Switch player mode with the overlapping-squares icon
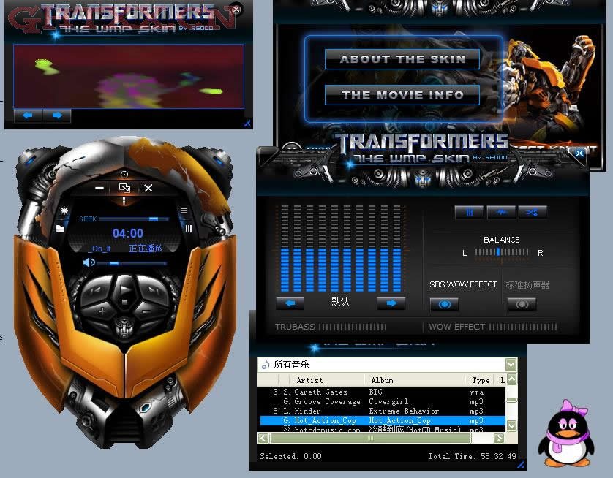 [124, 189]
